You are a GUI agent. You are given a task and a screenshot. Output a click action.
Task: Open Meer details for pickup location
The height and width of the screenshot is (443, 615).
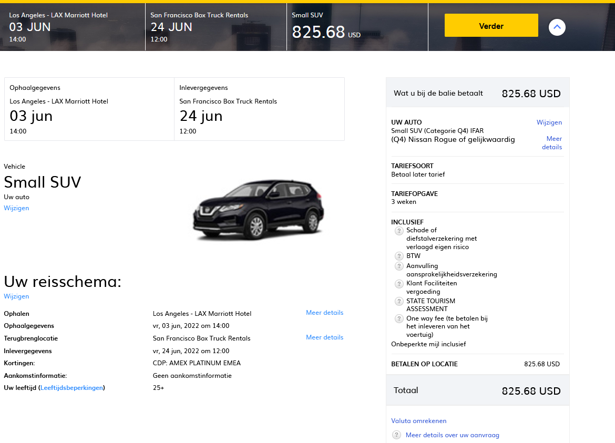[x=324, y=313]
